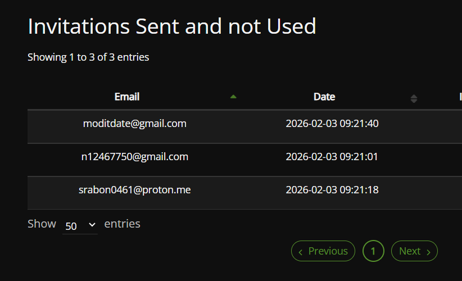The width and height of the screenshot is (462, 281).
Task: Click the Show label before the dropdown
Action: [42, 224]
